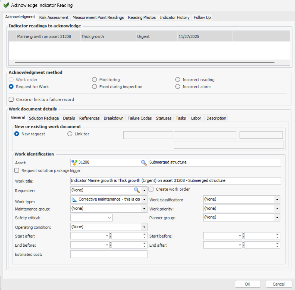Viewport: 295px width, 290px height.
Task: Click the Estimated cost input field
Action: [x=109, y=254]
